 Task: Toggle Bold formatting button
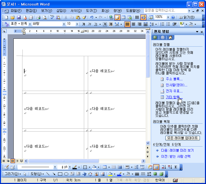[84, 24]
